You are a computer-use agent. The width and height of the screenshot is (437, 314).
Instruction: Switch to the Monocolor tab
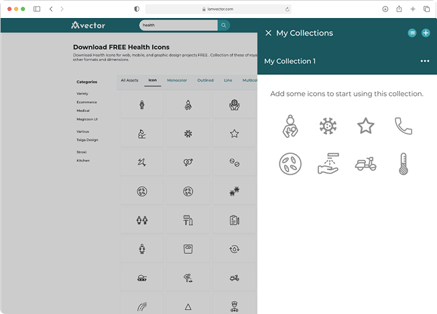tap(177, 80)
